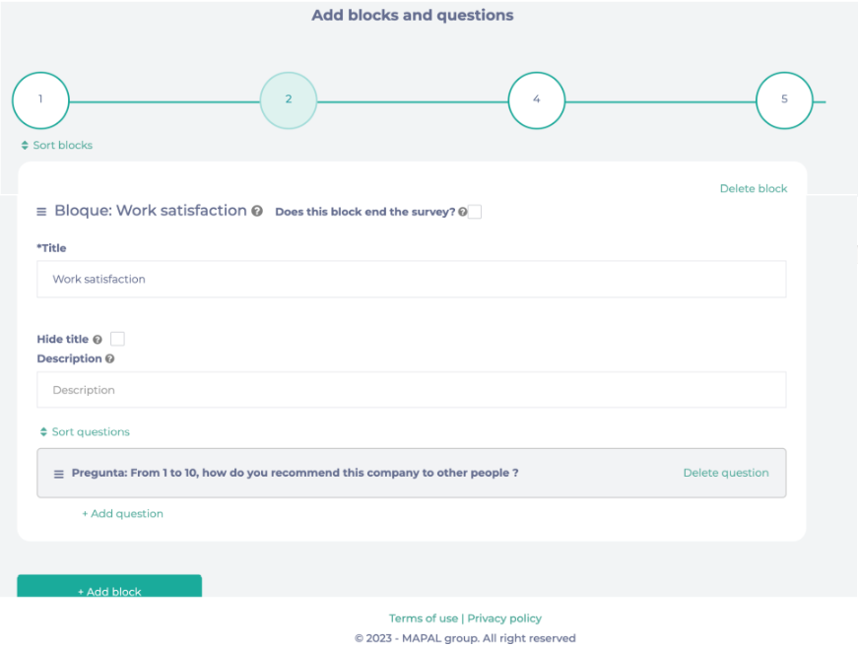
Task: Click the + Add question link
Action: 122,514
